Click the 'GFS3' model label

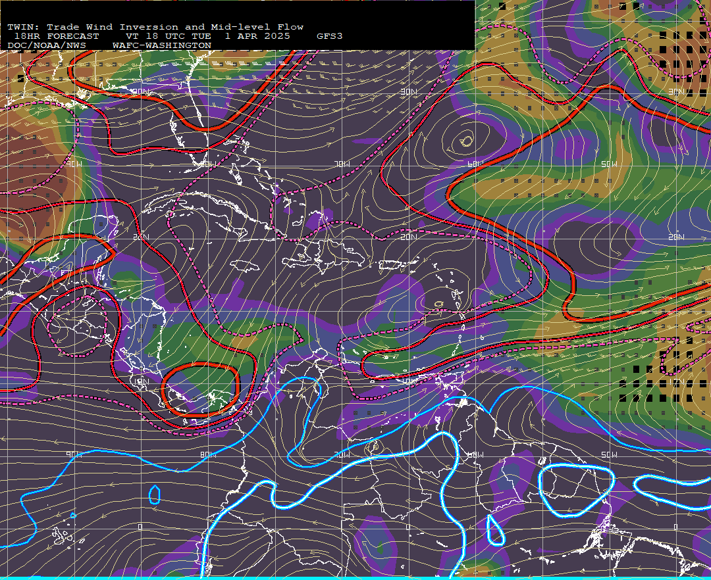point(329,36)
